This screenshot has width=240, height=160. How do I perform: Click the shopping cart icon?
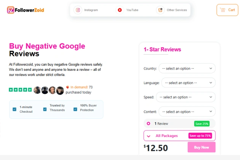coord(222,10)
